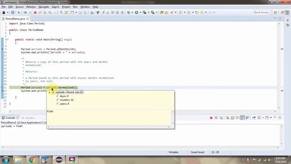Collapse the period1 tree node in the hover popup
Screen dimensions: 291x164
pos(50,92)
